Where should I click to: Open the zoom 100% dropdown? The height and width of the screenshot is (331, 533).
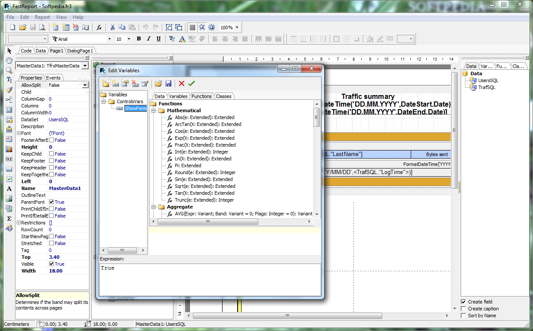[237, 27]
